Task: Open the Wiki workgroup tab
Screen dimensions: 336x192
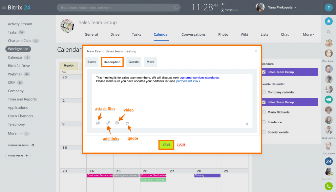Action: pyautogui.click(x=244, y=34)
